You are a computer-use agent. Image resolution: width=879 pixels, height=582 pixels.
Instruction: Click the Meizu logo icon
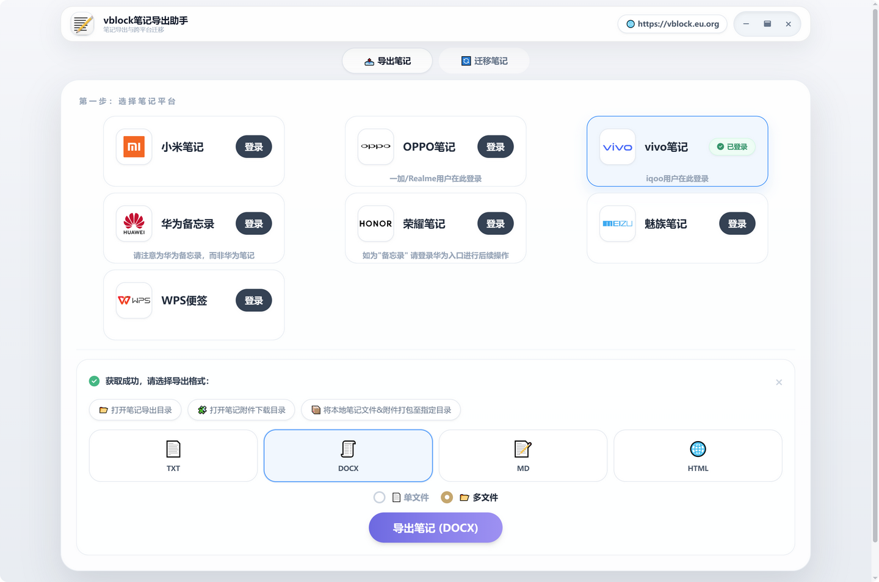click(x=618, y=224)
